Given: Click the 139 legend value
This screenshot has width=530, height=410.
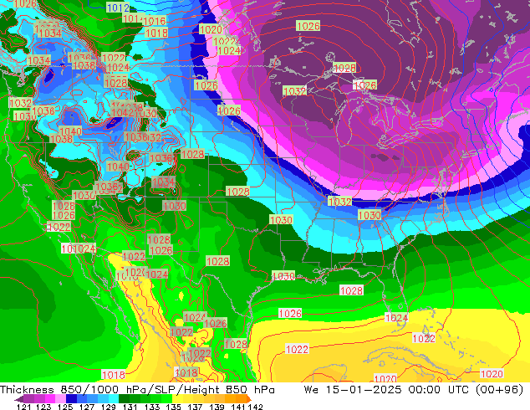Looking at the screenshot, I should click(217, 407).
